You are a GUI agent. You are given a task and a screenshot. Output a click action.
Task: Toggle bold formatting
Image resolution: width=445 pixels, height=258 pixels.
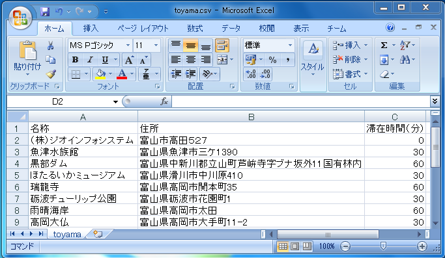click(75, 60)
